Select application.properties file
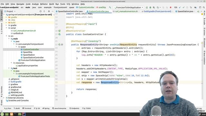Viewport: 206px width, 116px height. pos(28,65)
